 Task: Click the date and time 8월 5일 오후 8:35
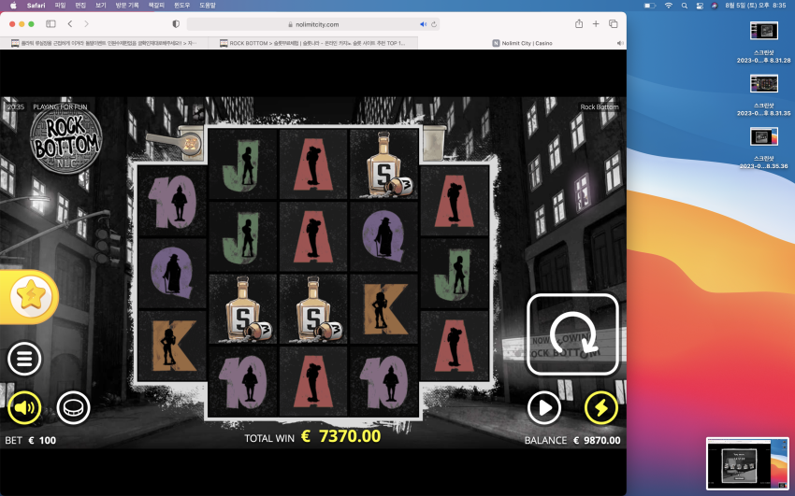(x=756, y=5)
